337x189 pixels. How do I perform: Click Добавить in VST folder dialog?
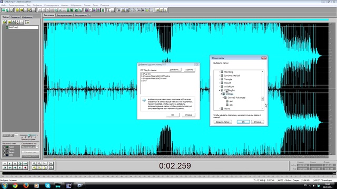[175, 70]
